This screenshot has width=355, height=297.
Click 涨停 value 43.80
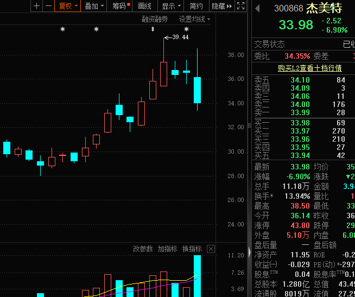pyautogui.click(x=300, y=225)
